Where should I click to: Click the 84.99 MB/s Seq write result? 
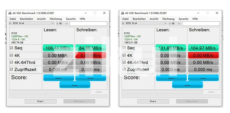[x=90, y=48]
